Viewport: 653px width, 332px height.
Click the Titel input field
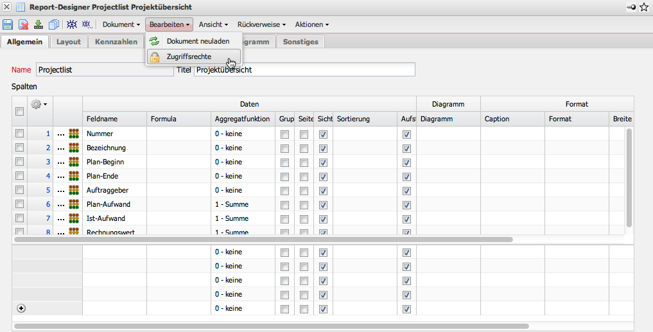(304, 69)
